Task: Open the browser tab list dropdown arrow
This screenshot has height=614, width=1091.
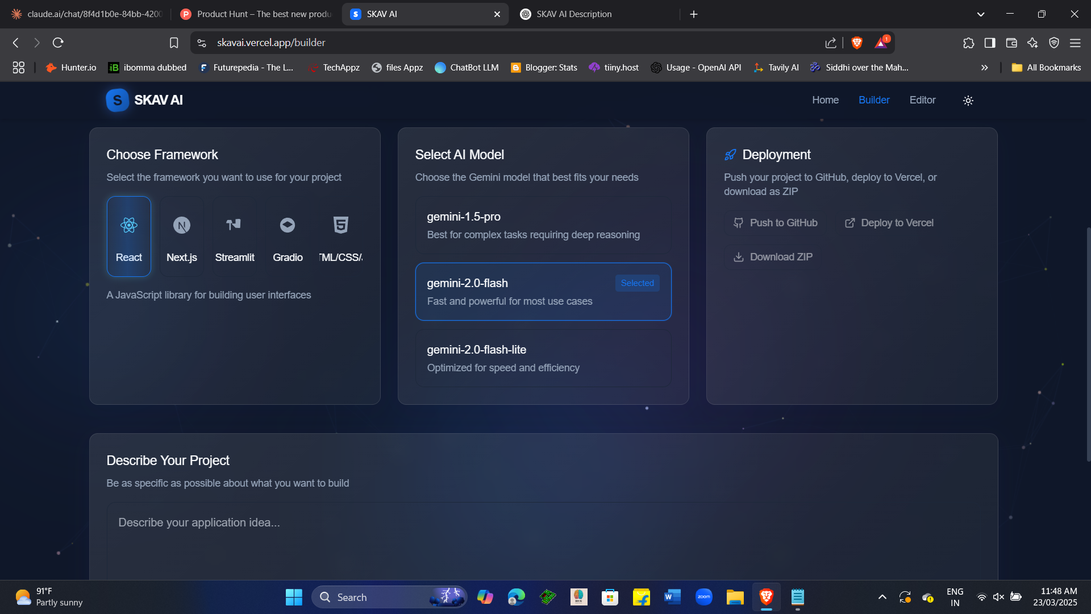Action: [x=980, y=14]
